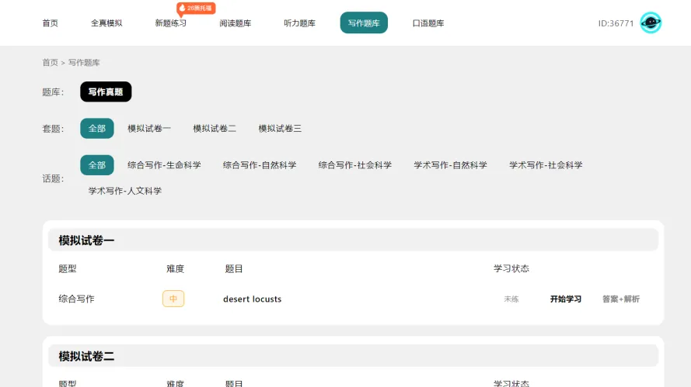The height and width of the screenshot is (387, 691).
Task: Click 题型 column header in 模拟试卷一
Action: point(68,268)
